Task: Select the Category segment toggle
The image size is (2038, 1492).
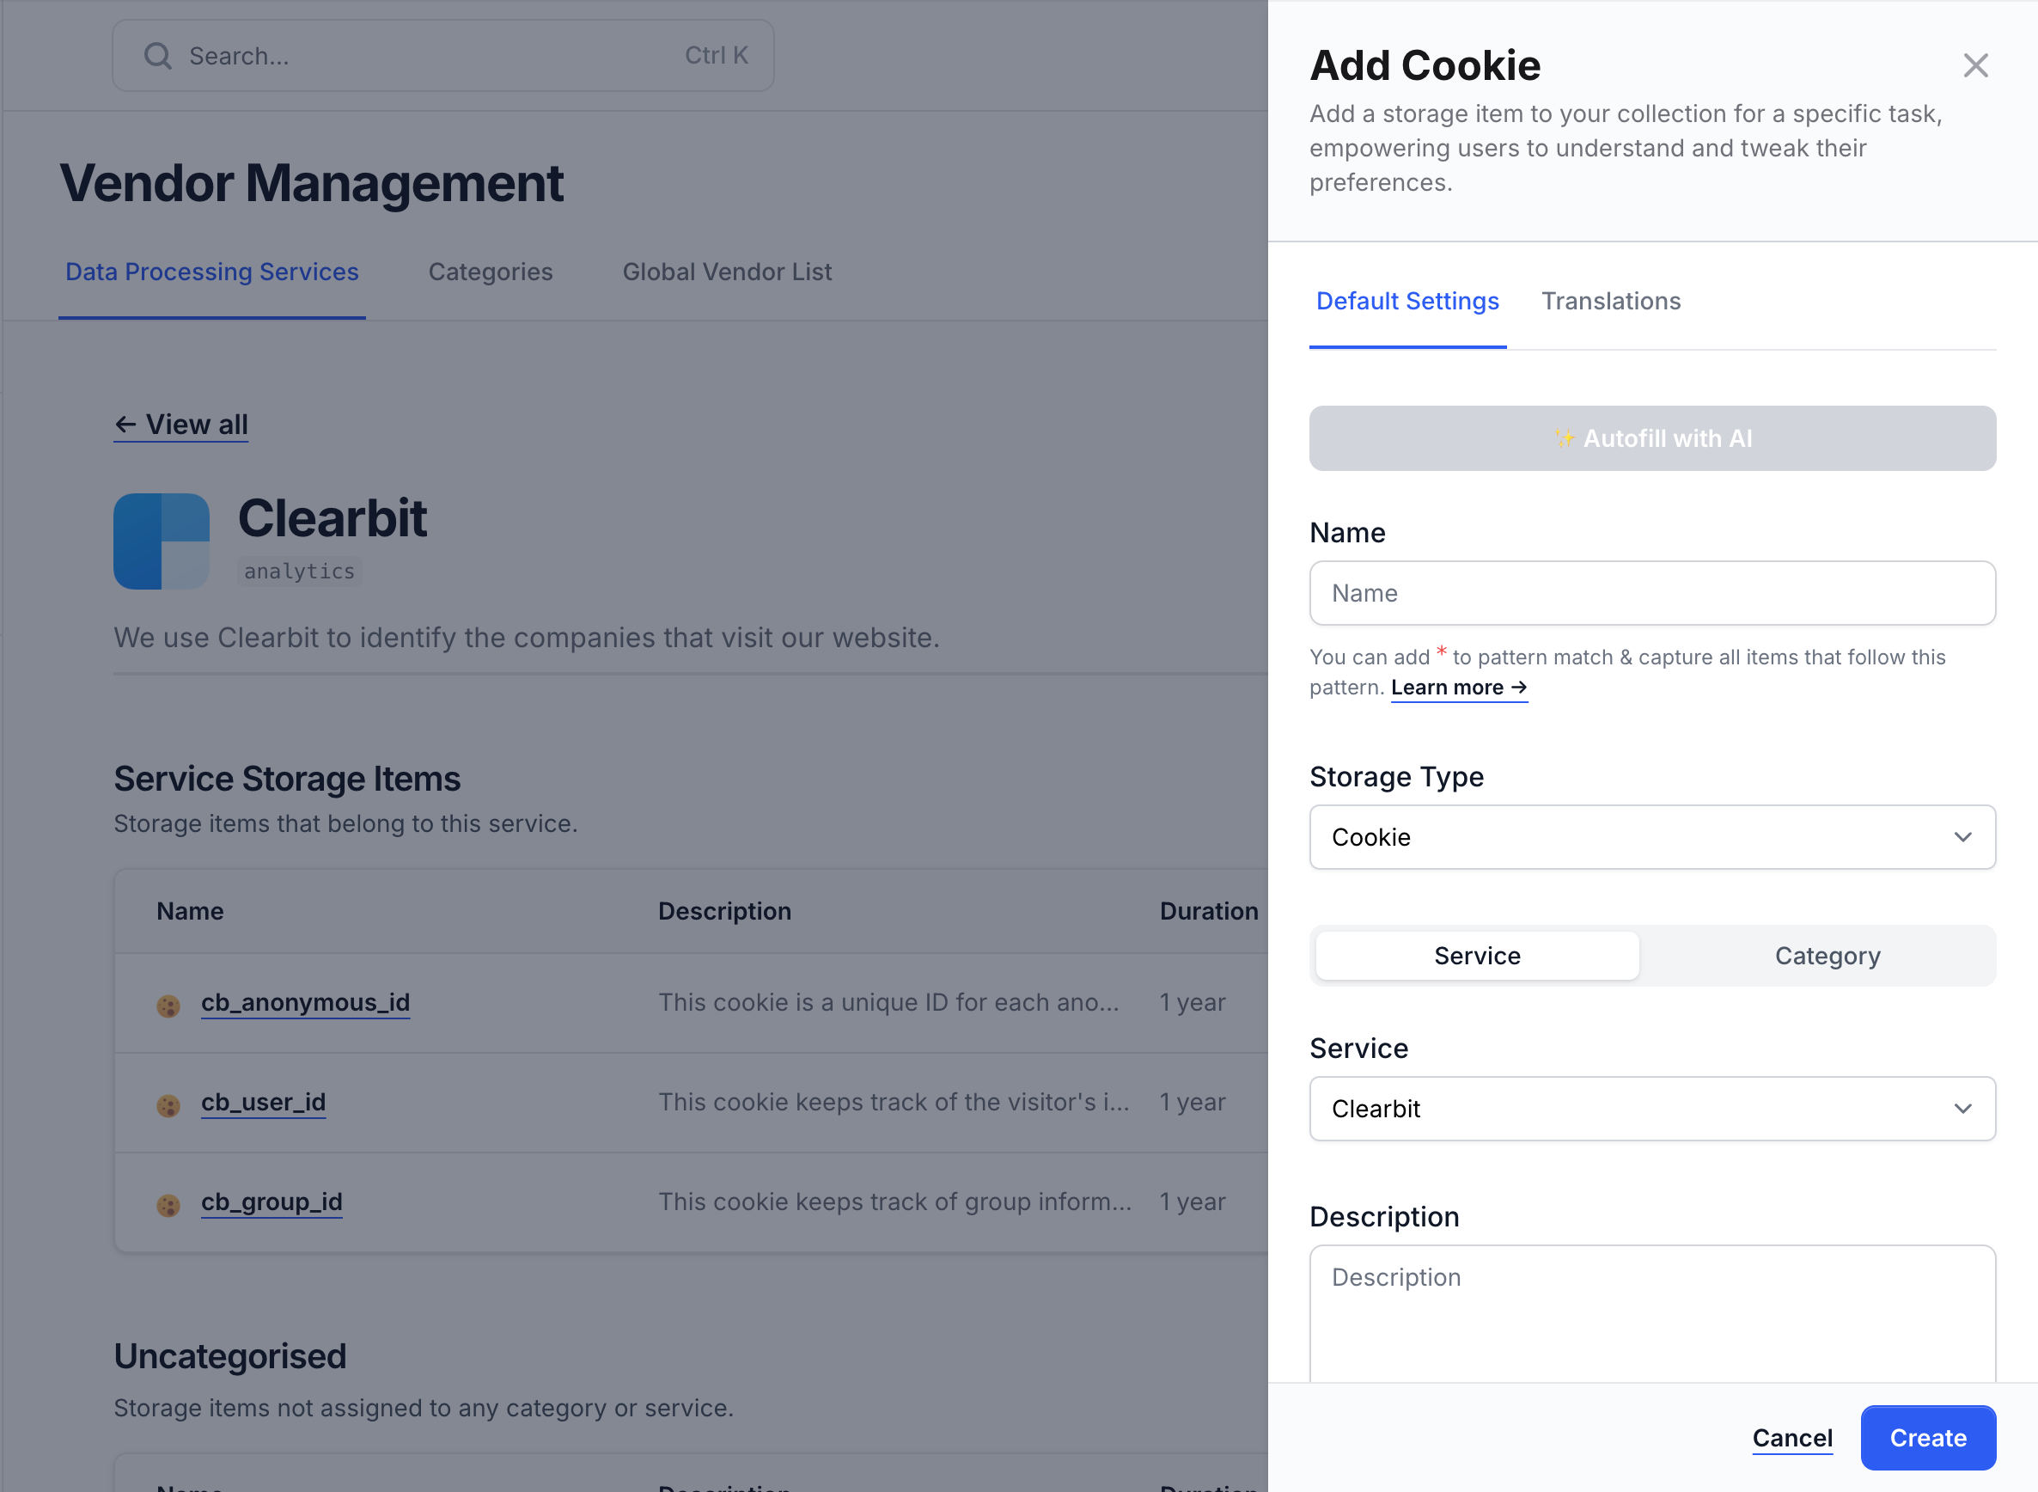Action: [1827, 956]
